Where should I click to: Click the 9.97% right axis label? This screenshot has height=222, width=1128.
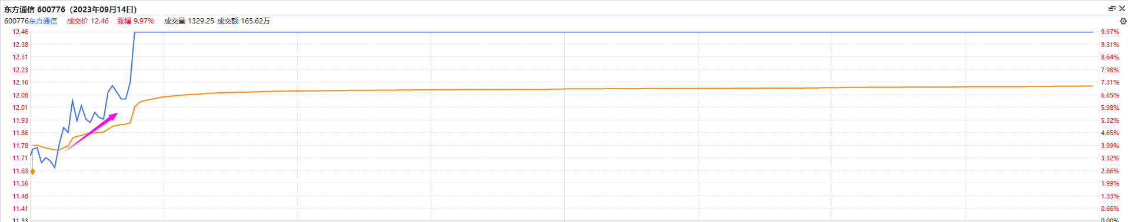pos(1110,32)
